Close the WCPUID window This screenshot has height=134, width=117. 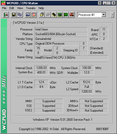coord(114,3)
